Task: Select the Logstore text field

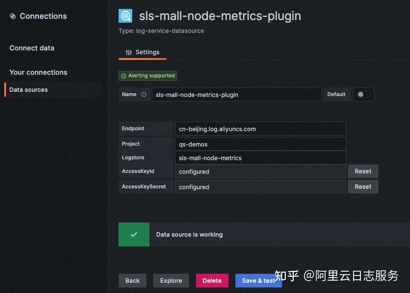Action: click(260, 158)
